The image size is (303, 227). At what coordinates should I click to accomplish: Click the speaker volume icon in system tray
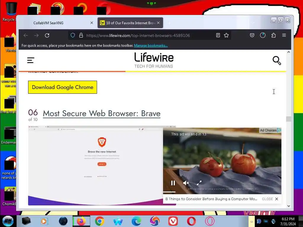(x=273, y=221)
